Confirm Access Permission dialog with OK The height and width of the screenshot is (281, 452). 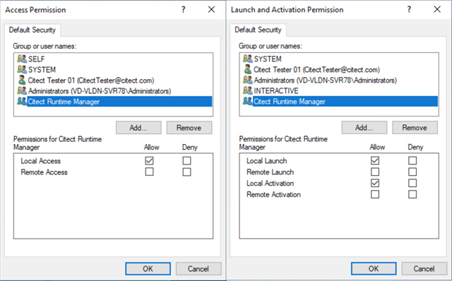click(x=148, y=268)
